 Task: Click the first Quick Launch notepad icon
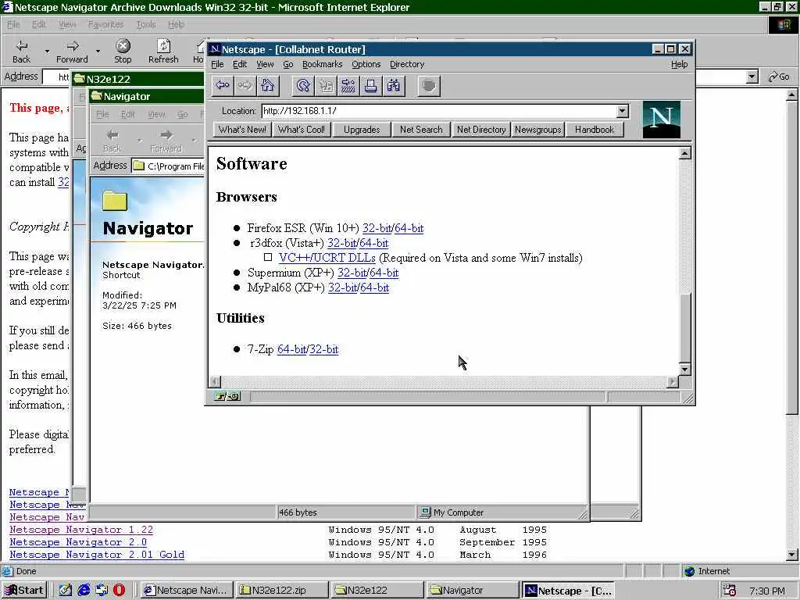tap(66, 591)
